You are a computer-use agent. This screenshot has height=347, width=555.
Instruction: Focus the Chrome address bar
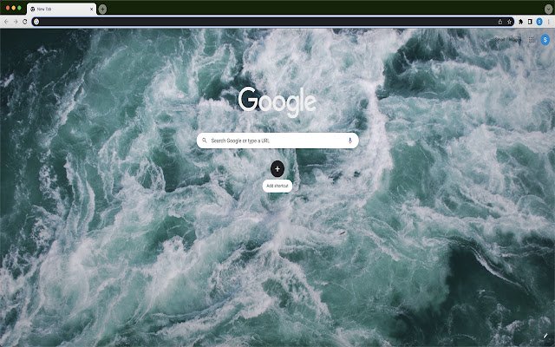pos(273,22)
